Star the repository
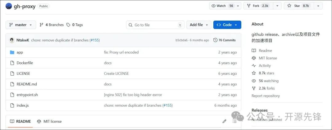 pyautogui.click(x=298, y=6)
